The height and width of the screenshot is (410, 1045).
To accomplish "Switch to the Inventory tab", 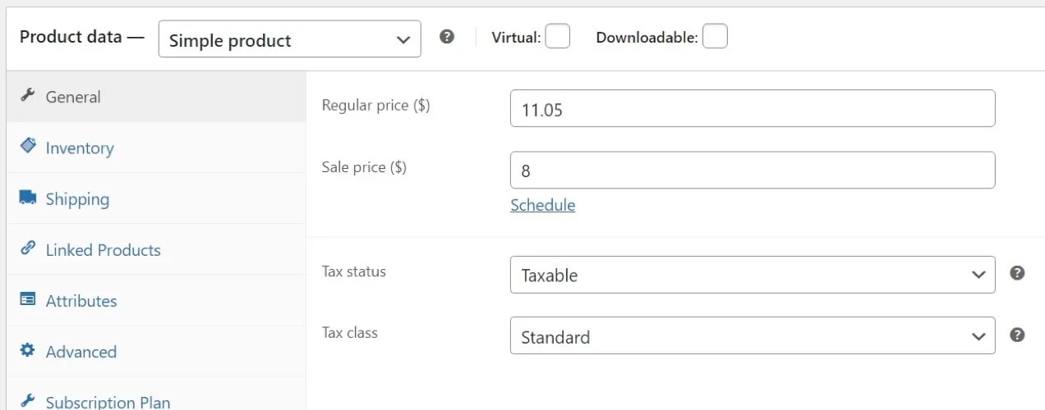I will pos(80,148).
